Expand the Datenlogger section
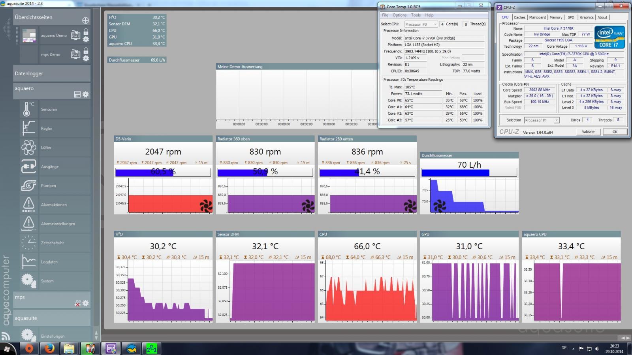632x355 pixels. [52, 73]
